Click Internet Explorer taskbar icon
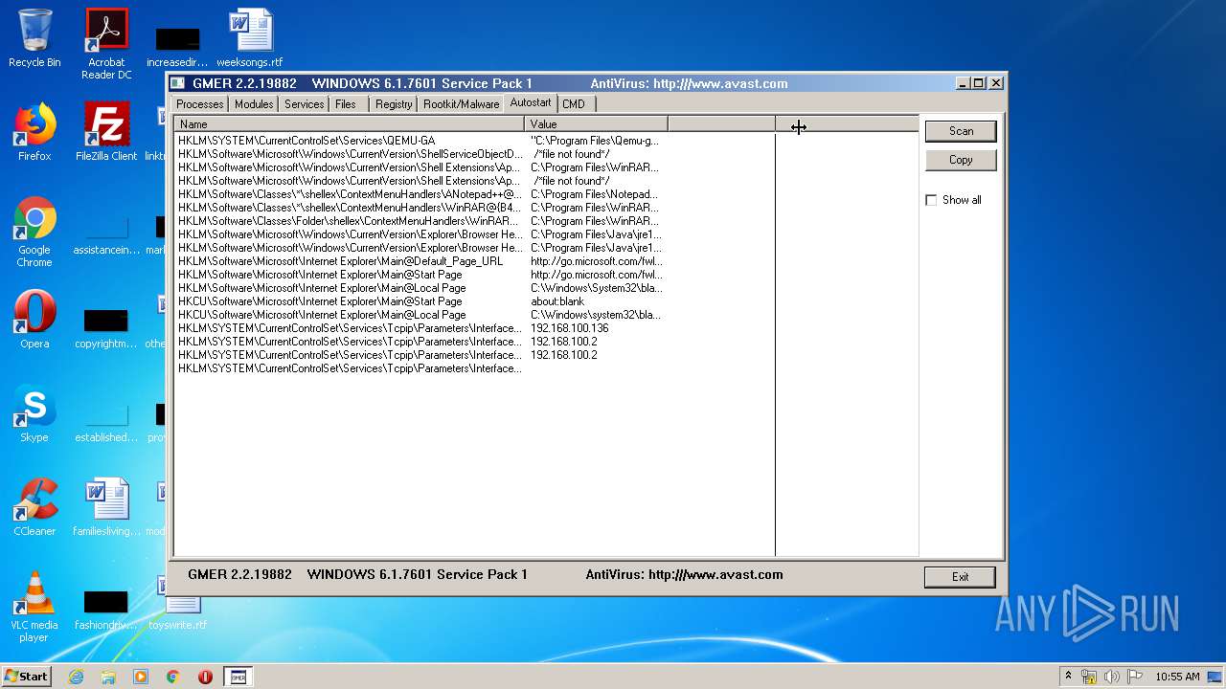The image size is (1226, 689). click(76, 677)
